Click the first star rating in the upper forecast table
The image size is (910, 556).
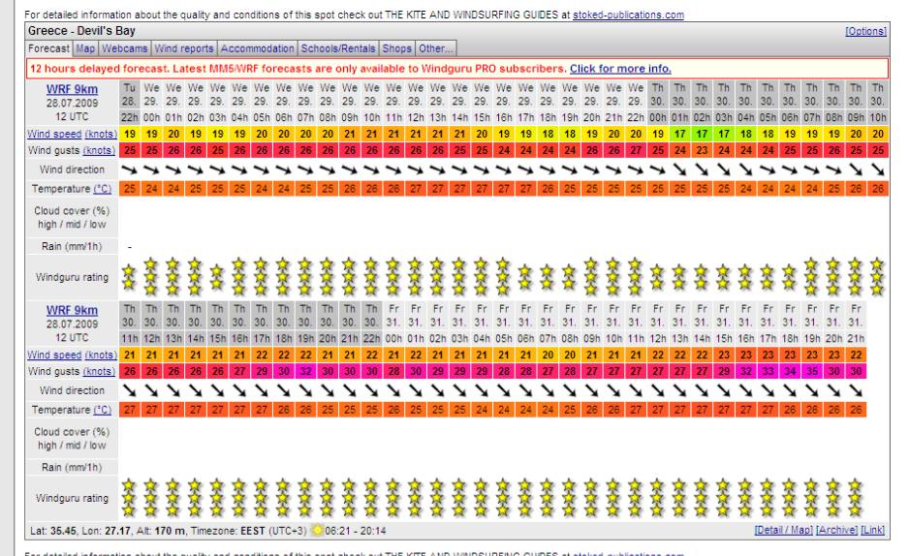pos(129,275)
